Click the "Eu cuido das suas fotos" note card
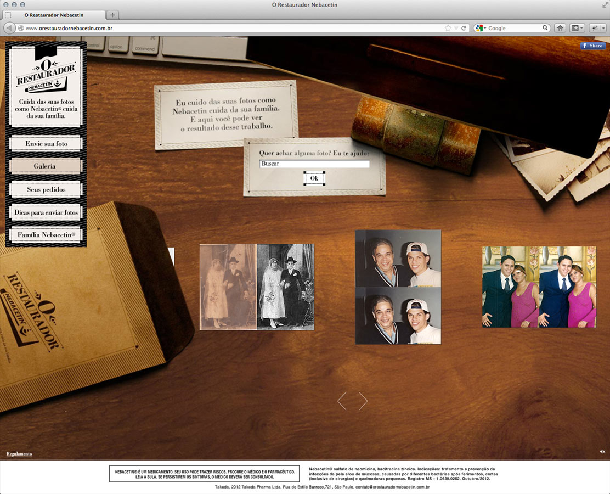 pos(227,114)
